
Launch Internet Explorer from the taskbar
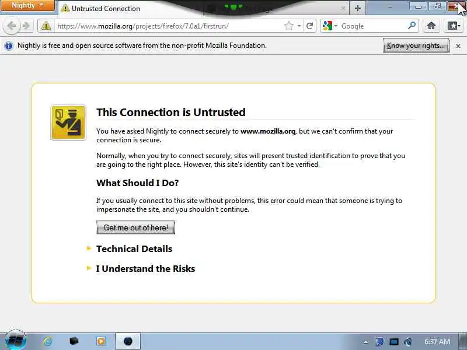click(x=47, y=341)
